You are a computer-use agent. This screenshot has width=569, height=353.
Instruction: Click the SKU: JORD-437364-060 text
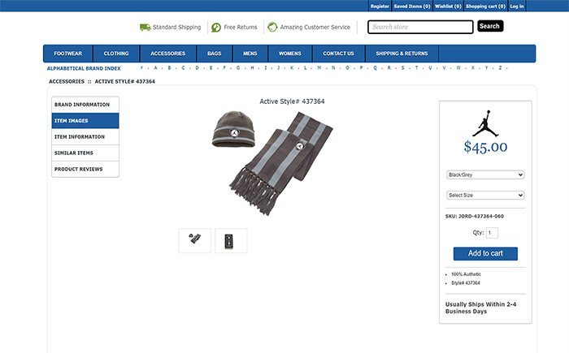[x=475, y=217]
